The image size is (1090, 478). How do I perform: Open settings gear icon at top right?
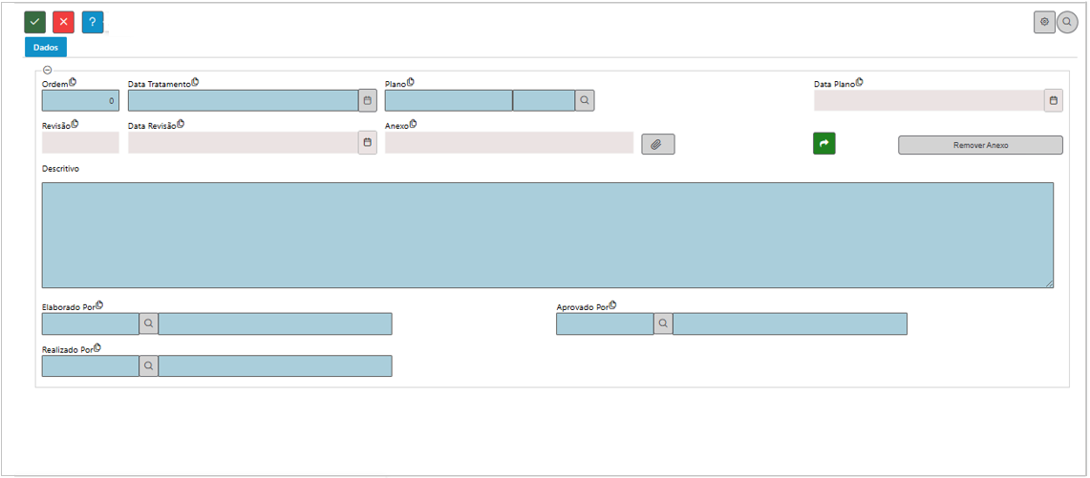tap(1044, 22)
